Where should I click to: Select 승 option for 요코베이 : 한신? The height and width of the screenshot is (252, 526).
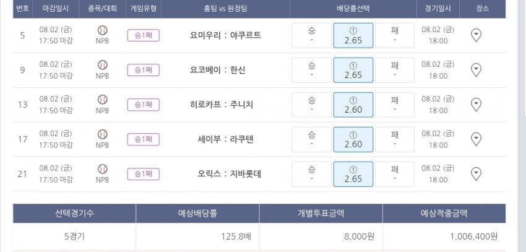click(311, 70)
